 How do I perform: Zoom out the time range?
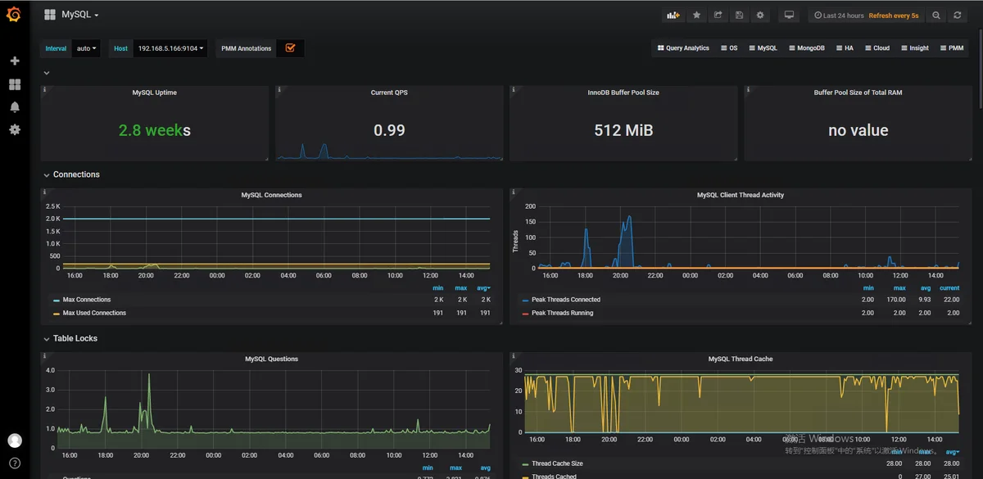click(936, 15)
